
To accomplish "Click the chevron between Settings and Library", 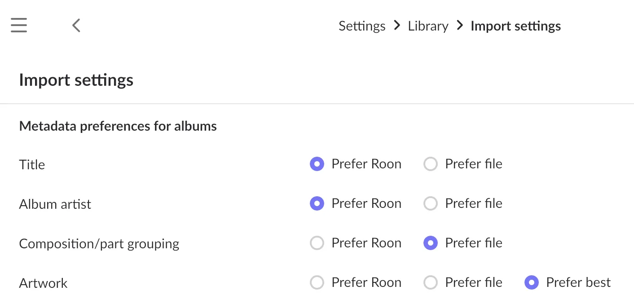I will 396,26.
